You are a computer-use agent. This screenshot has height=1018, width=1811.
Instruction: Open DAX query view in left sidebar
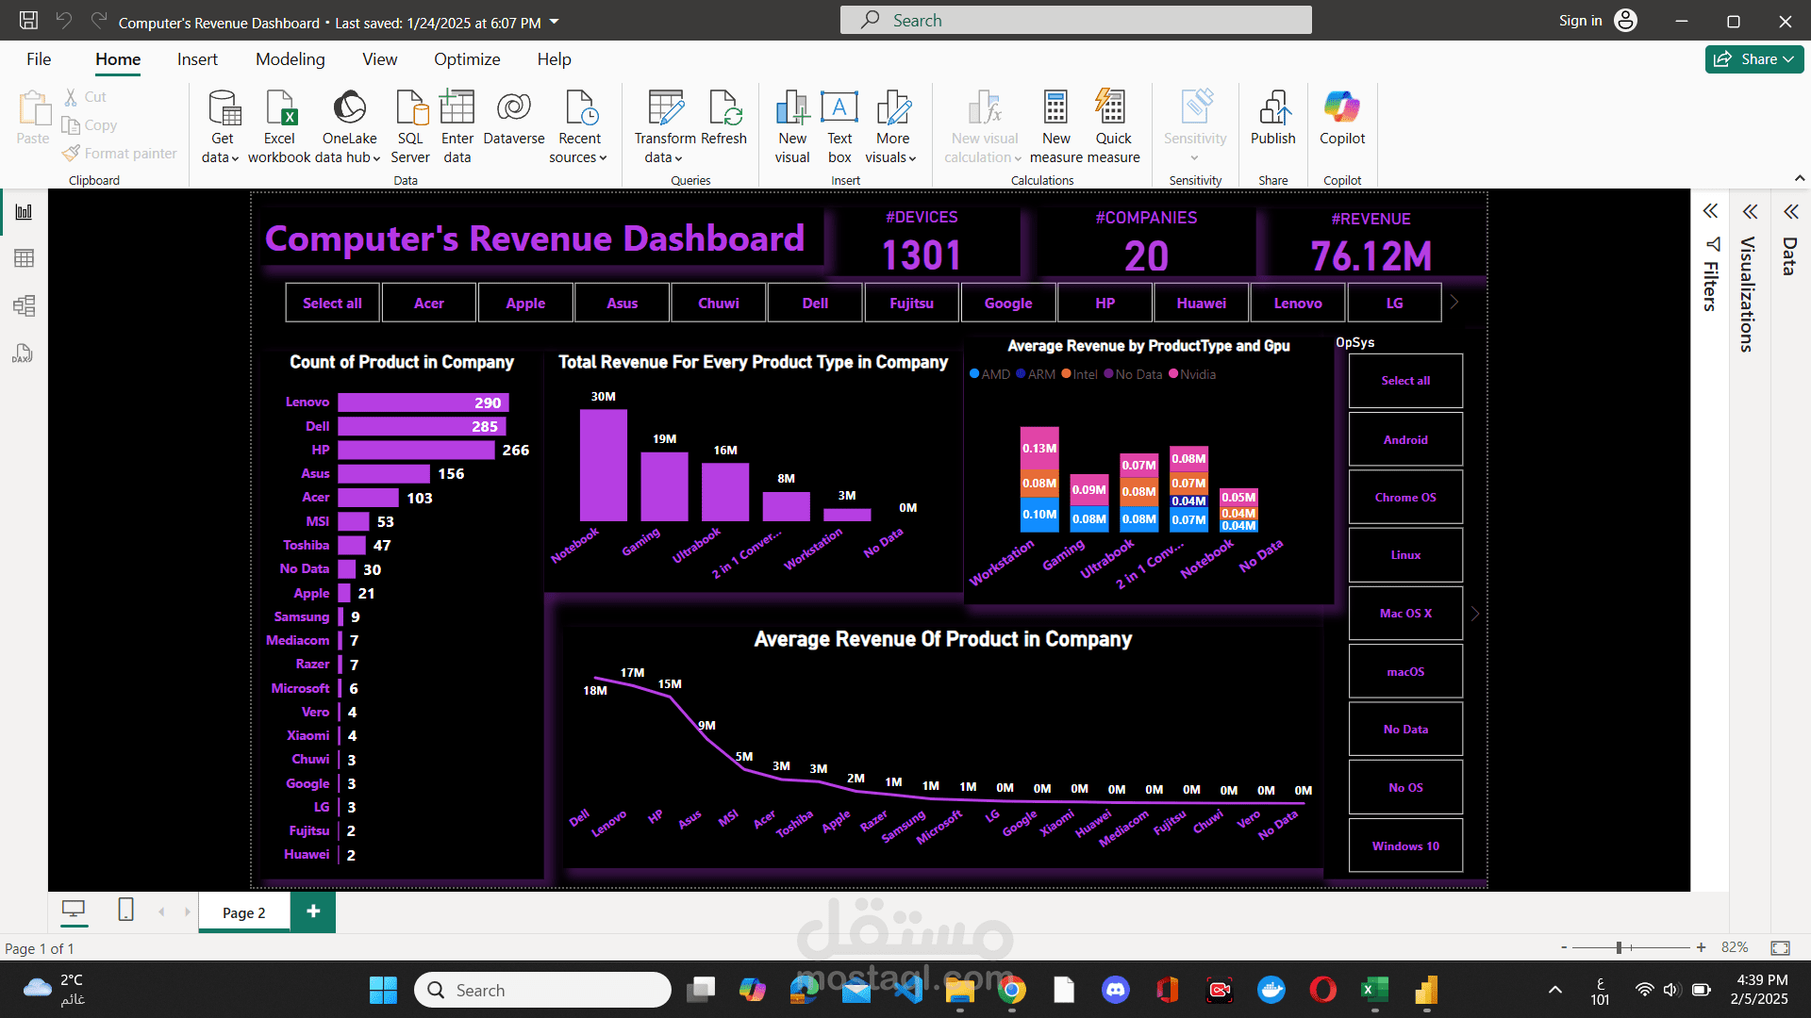click(x=24, y=353)
